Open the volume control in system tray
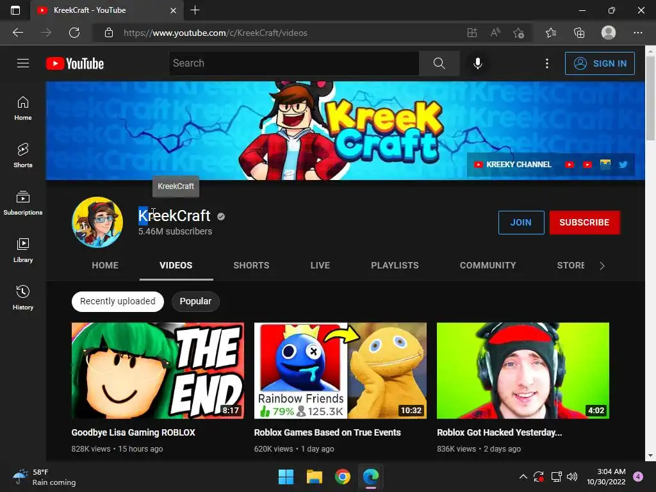The height and width of the screenshot is (492, 656). tap(572, 477)
